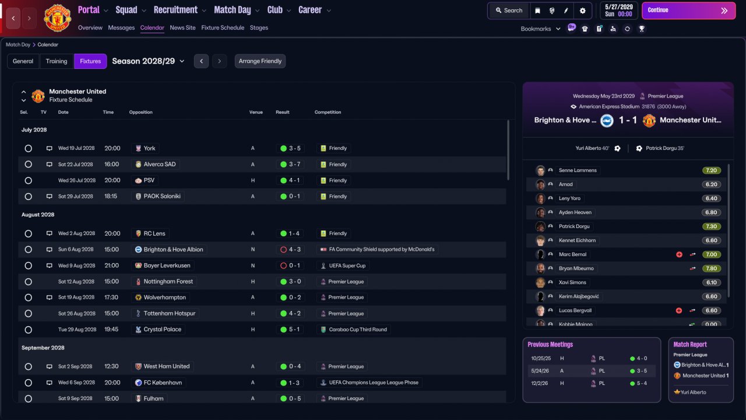Open the Career dropdown menu

pyautogui.click(x=315, y=10)
